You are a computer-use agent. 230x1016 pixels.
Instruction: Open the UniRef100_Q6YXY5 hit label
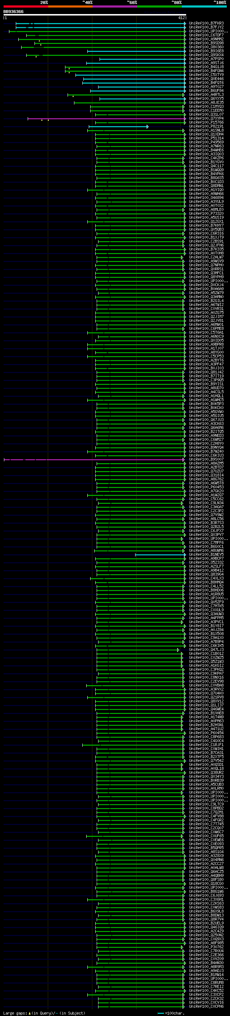click(x=206, y=99)
